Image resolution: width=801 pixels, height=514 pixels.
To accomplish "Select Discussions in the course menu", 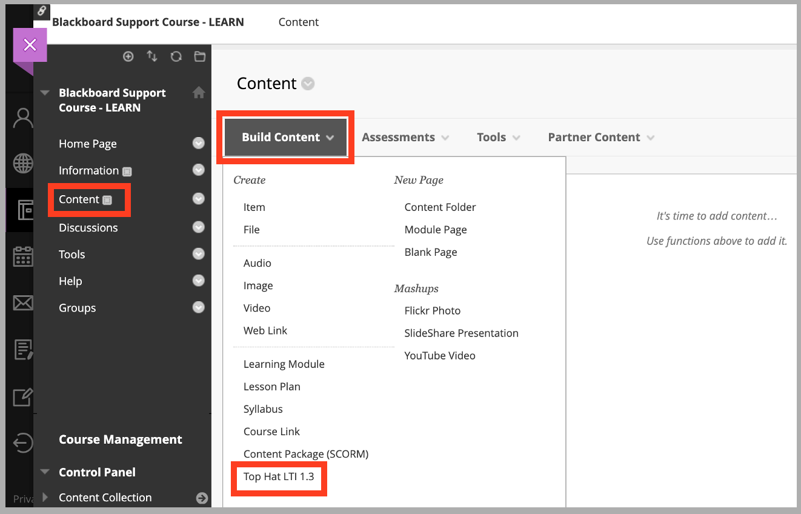I will point(88,227).
